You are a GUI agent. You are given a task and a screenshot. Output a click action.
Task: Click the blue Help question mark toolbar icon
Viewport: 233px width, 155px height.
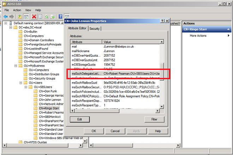point(60,16)
